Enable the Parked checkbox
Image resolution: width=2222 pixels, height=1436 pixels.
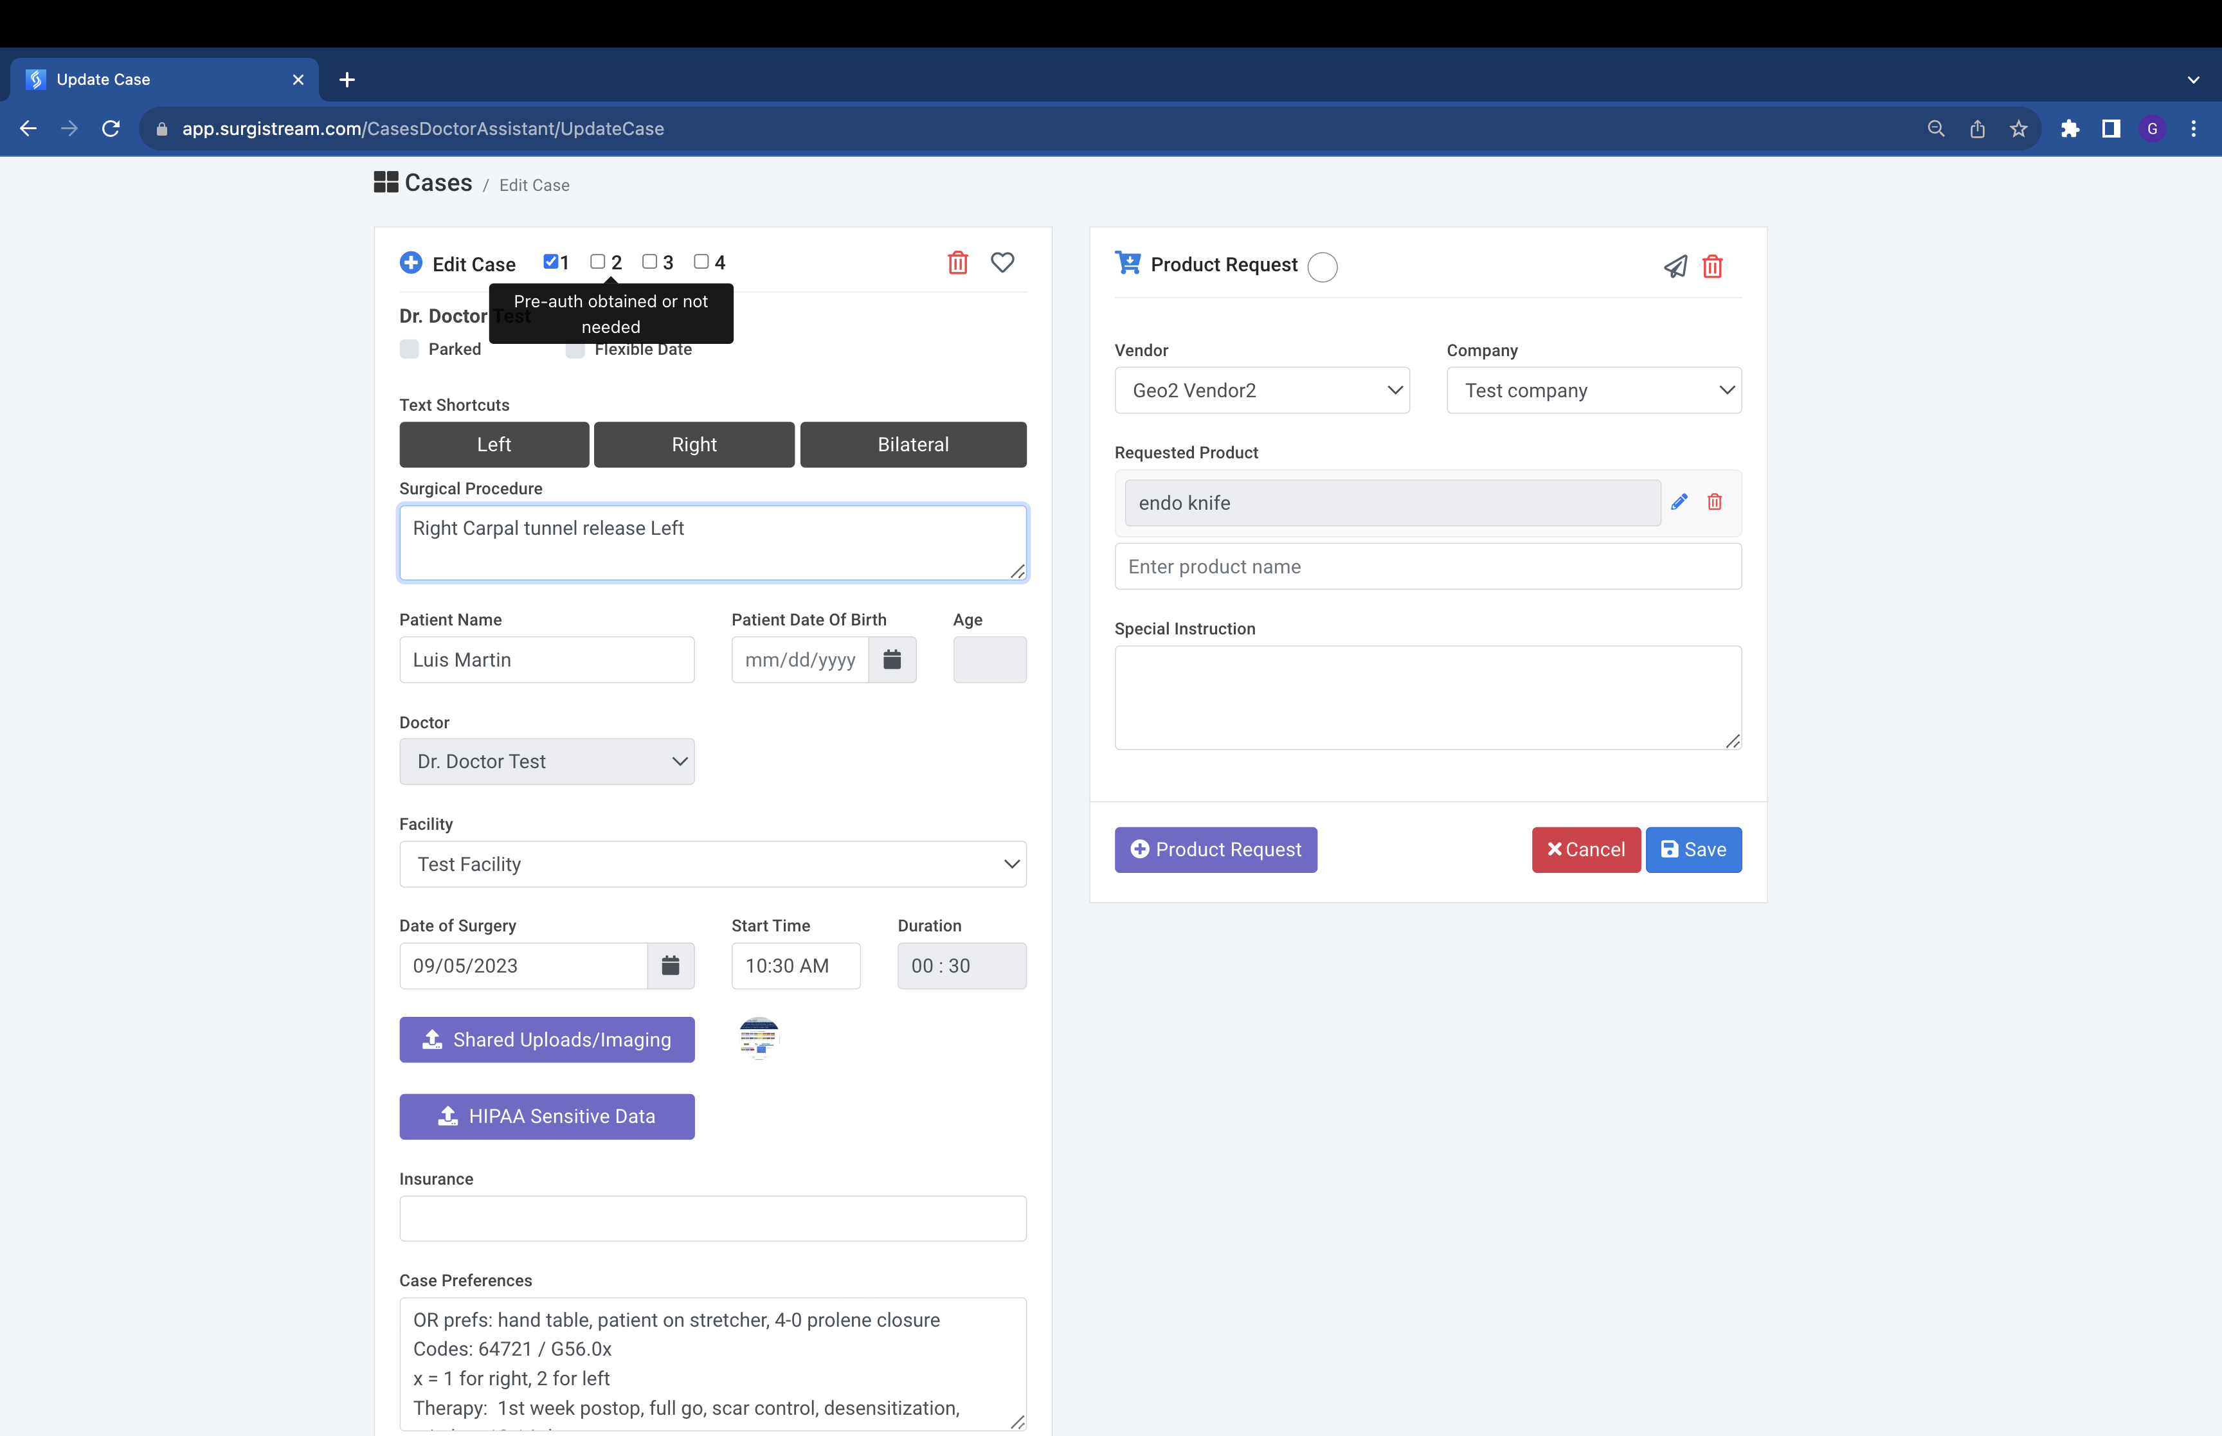click(x=410, y=349)
